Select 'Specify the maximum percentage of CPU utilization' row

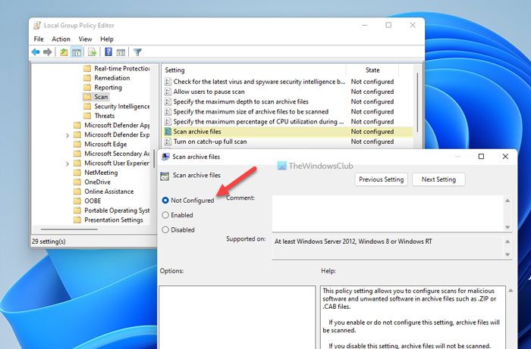(287, 121)
